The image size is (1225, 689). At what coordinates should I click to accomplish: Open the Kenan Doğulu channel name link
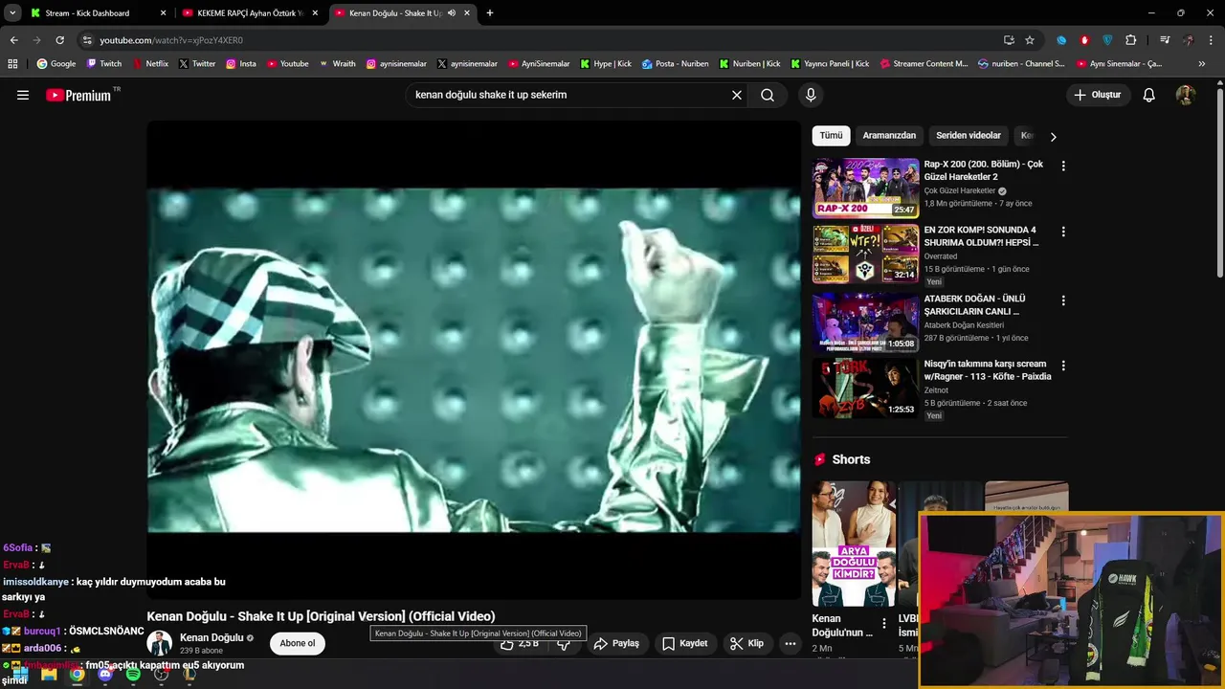[212, 637]
